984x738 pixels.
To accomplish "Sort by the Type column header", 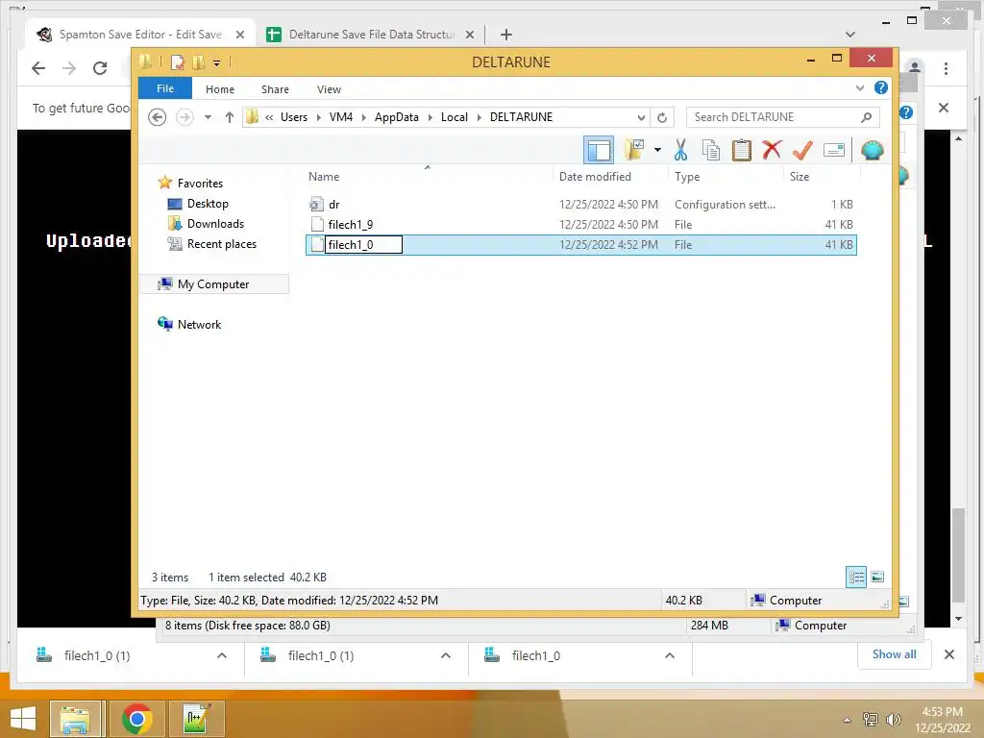I will (x=726, y=177).
